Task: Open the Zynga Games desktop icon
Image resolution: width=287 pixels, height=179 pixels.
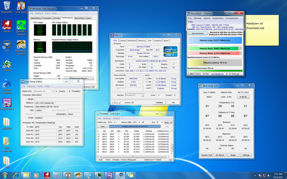Action: point(7,27)
